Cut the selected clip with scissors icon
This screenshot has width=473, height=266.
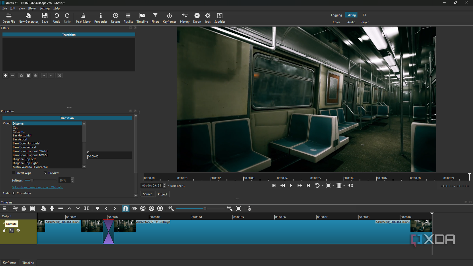click(x=15, y=208)
